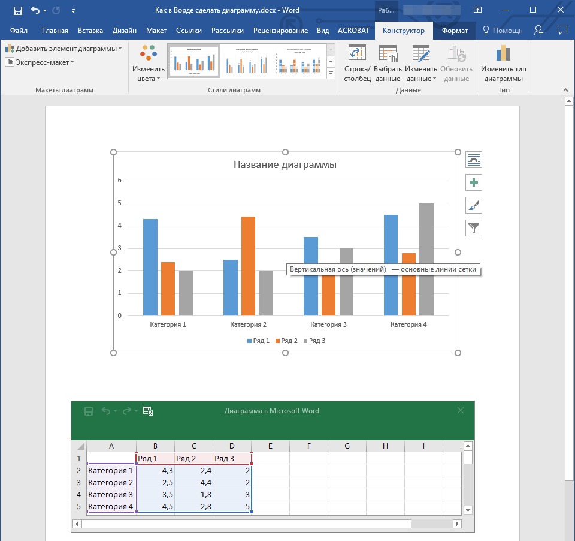The image size is (575, 541).
Task: Switch to the Вставка ribbon tab
Action: point(90,31)
